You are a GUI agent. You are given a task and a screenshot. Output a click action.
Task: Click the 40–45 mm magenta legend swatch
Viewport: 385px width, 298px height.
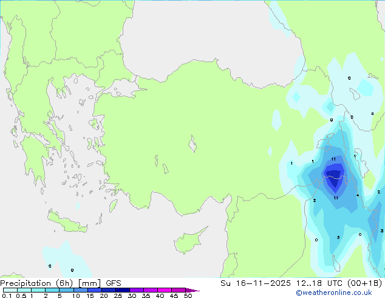pos(165,290)
